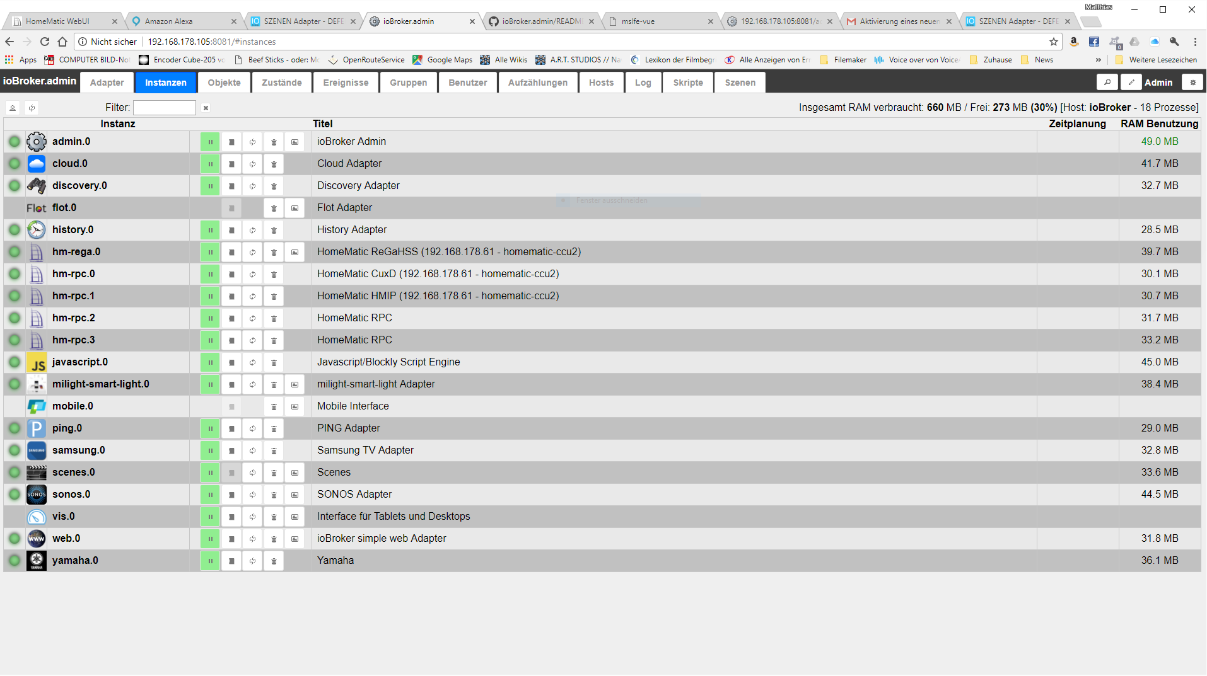The image size is (1207, 676).
Task: Open the Filemaker bookmark folder
Action: click(843, 60)
